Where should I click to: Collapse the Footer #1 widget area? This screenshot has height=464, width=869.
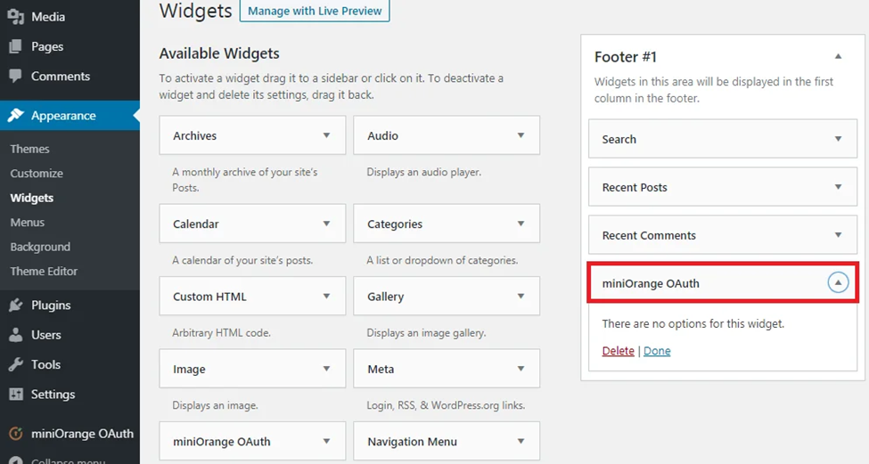tap(838, 56)
